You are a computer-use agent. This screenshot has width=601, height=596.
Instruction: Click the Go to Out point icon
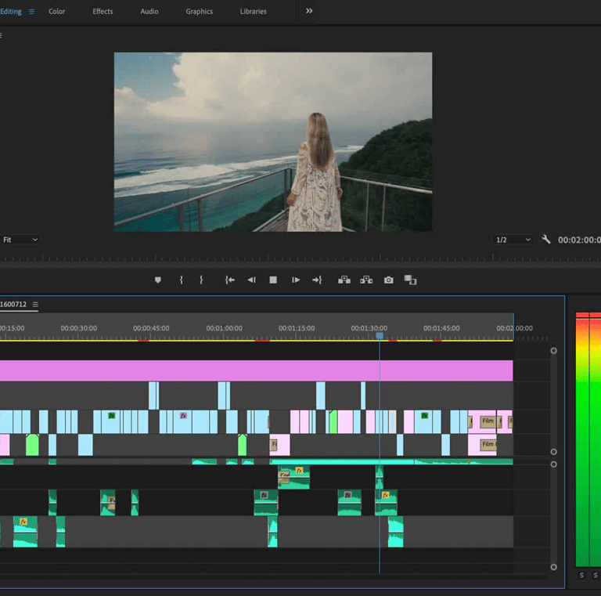point(317,280)
